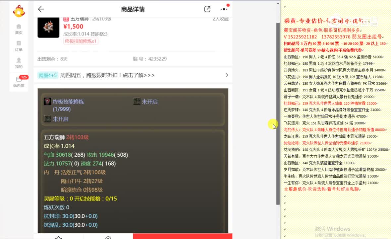Expand the promotion banner chevron arrow

(x=226, y=75)
